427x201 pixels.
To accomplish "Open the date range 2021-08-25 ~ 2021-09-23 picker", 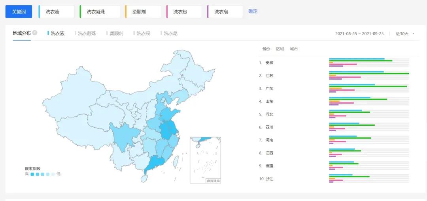I will (359, 33).
